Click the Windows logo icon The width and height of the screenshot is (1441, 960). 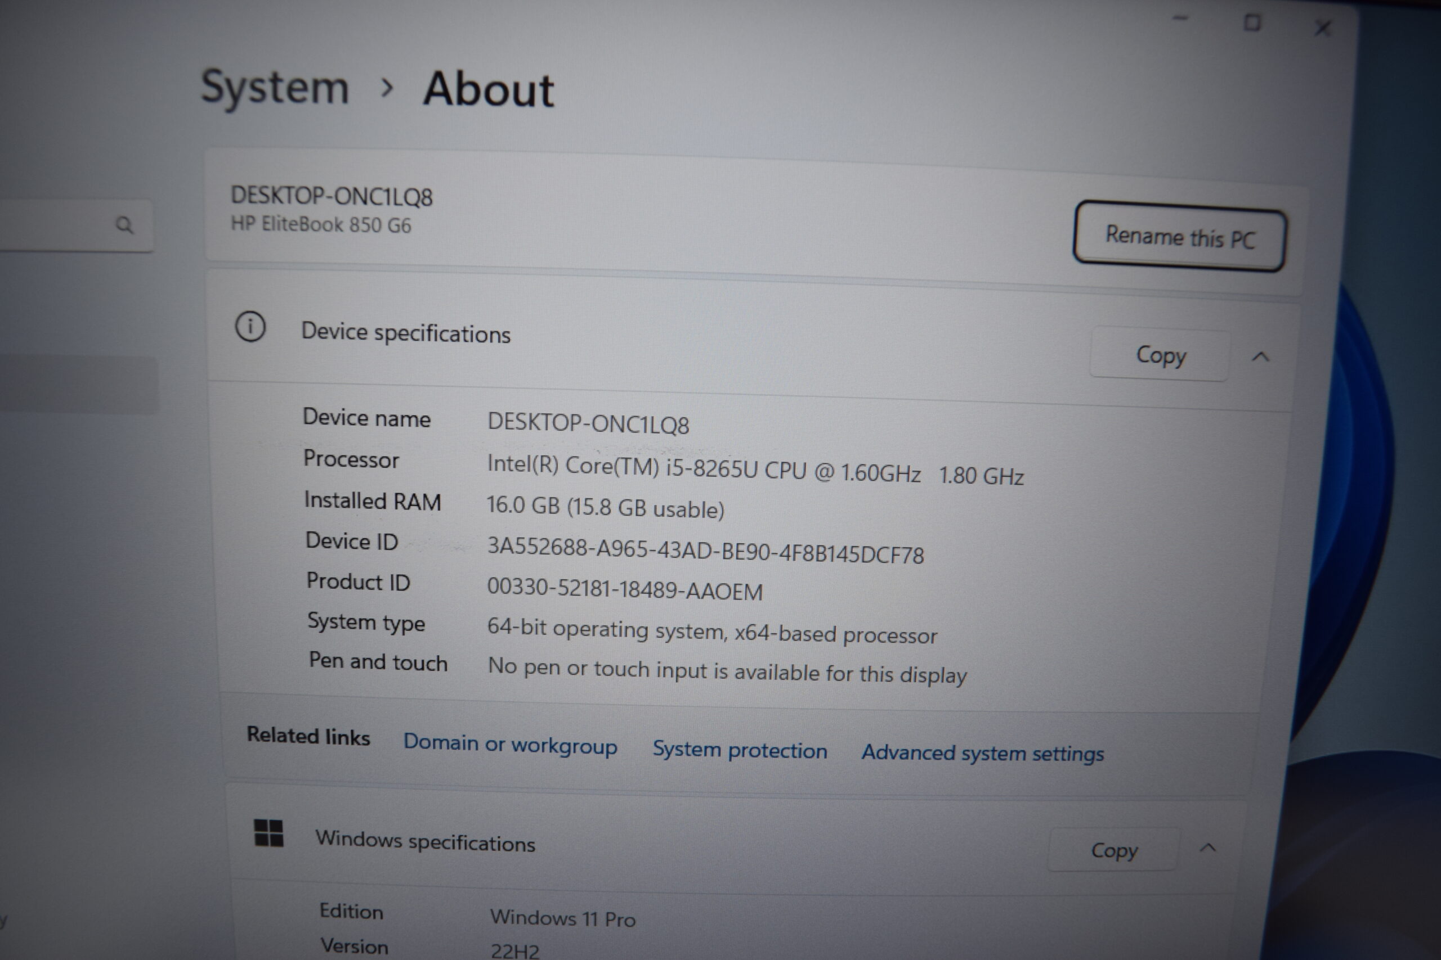pyautogui.click(x=268, y=833)
